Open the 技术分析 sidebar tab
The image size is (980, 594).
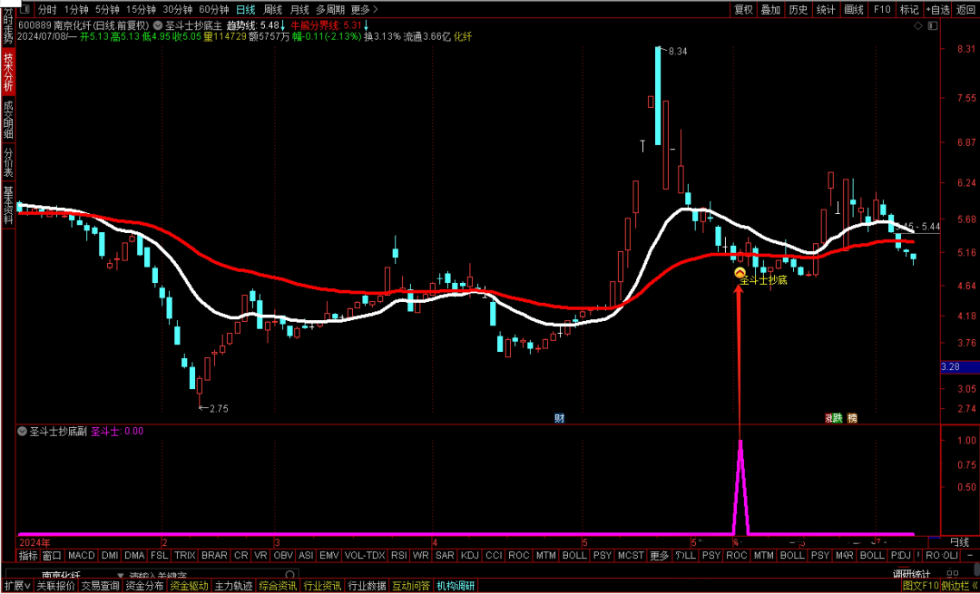[8, 73]
